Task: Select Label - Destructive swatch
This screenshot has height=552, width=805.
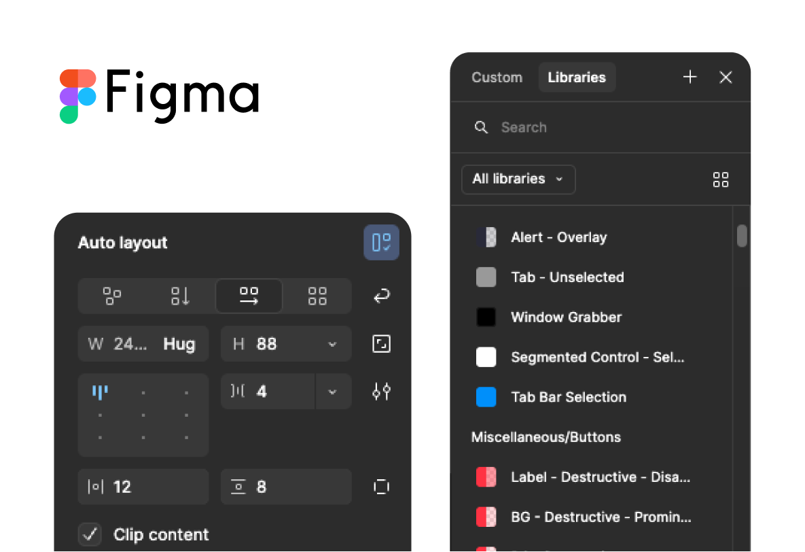Action: pos(486,477)
